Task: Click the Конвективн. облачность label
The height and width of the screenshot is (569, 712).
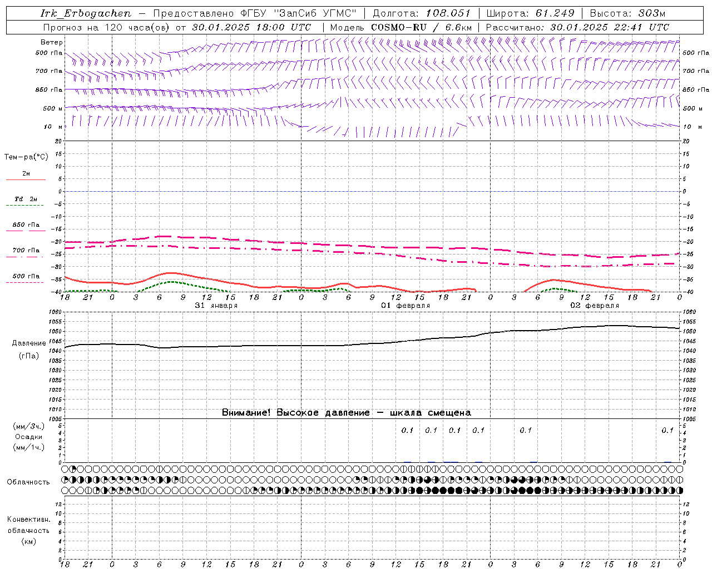Action: [x=28, y=525]
